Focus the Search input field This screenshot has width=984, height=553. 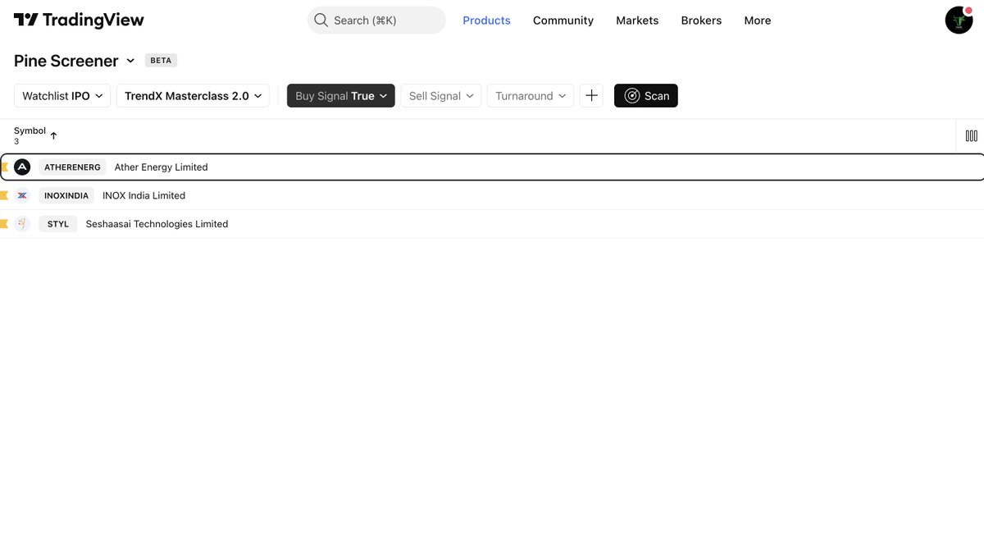pos(376,21)
